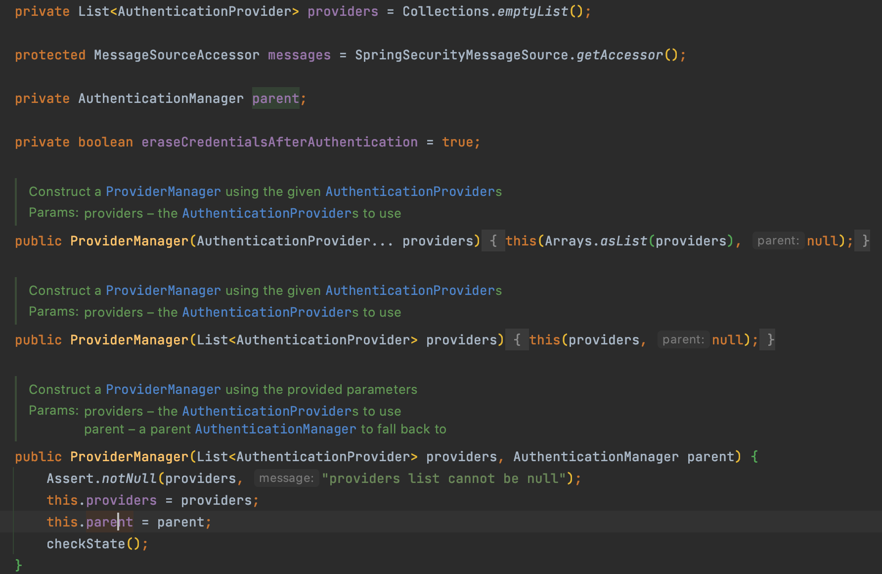Click the 'notNull' assertion method
This screenshot has width=882, height=574.
coord(129,478)
